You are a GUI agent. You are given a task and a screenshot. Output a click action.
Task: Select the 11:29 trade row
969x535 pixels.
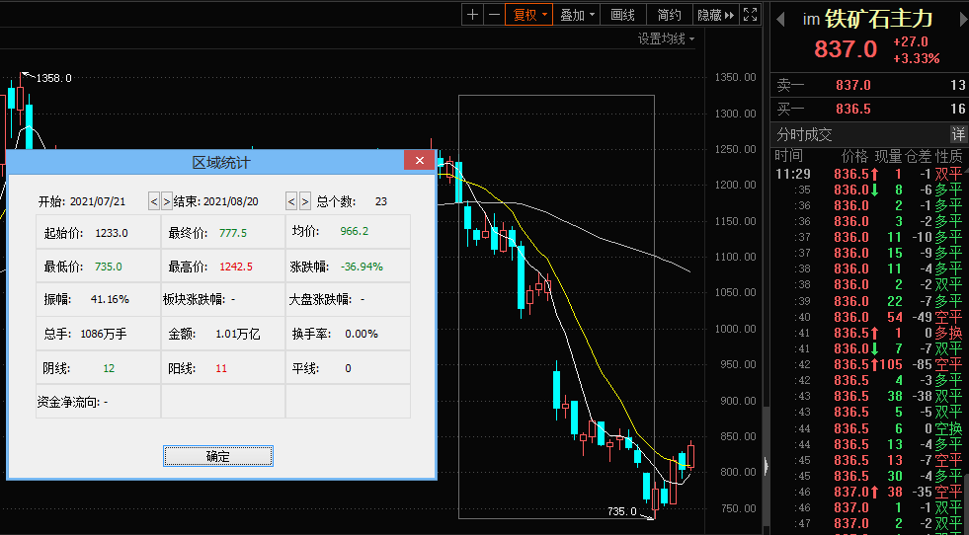coord(869,174)
